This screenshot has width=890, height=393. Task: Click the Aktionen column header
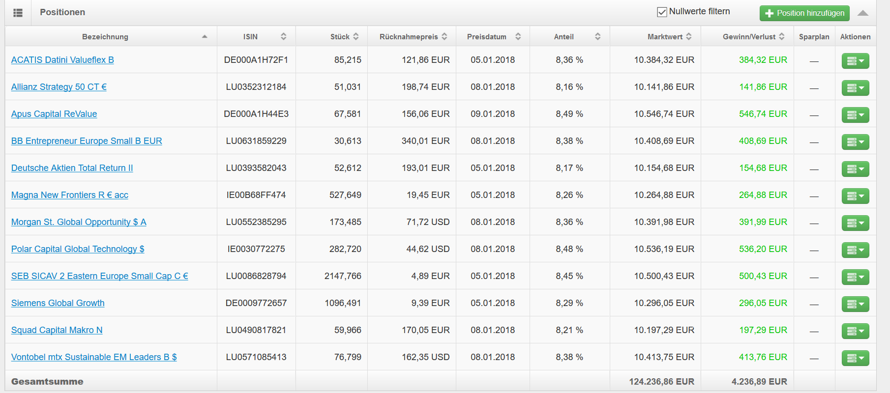click(x=856, y=37)
